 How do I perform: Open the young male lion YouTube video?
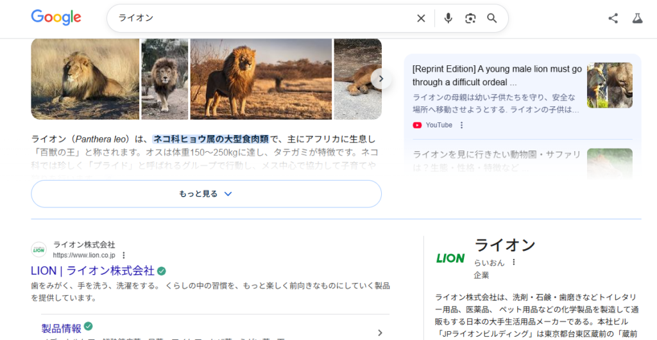(497, 76)
